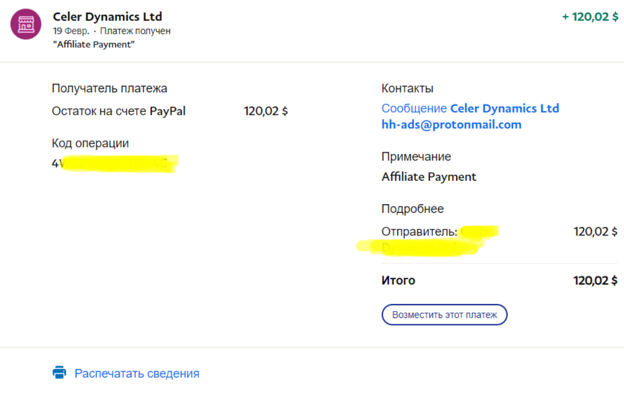The image size is (624, 393).
Task: Select the Остаток на счете PayPal label
Action: [118, 112]
